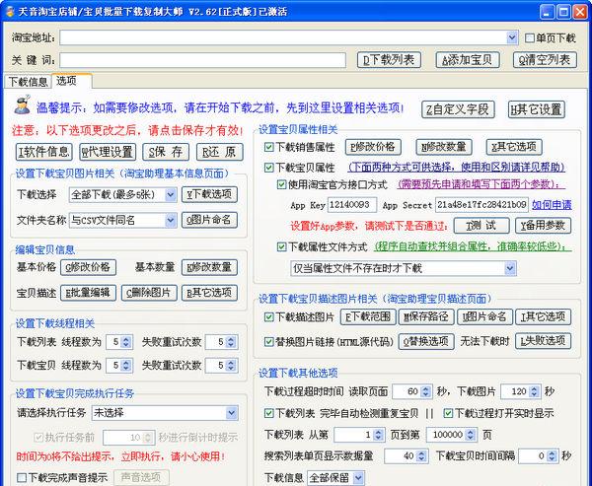
Task: Open the 请选择执行任务 dropdown
Action: [232, 413]
